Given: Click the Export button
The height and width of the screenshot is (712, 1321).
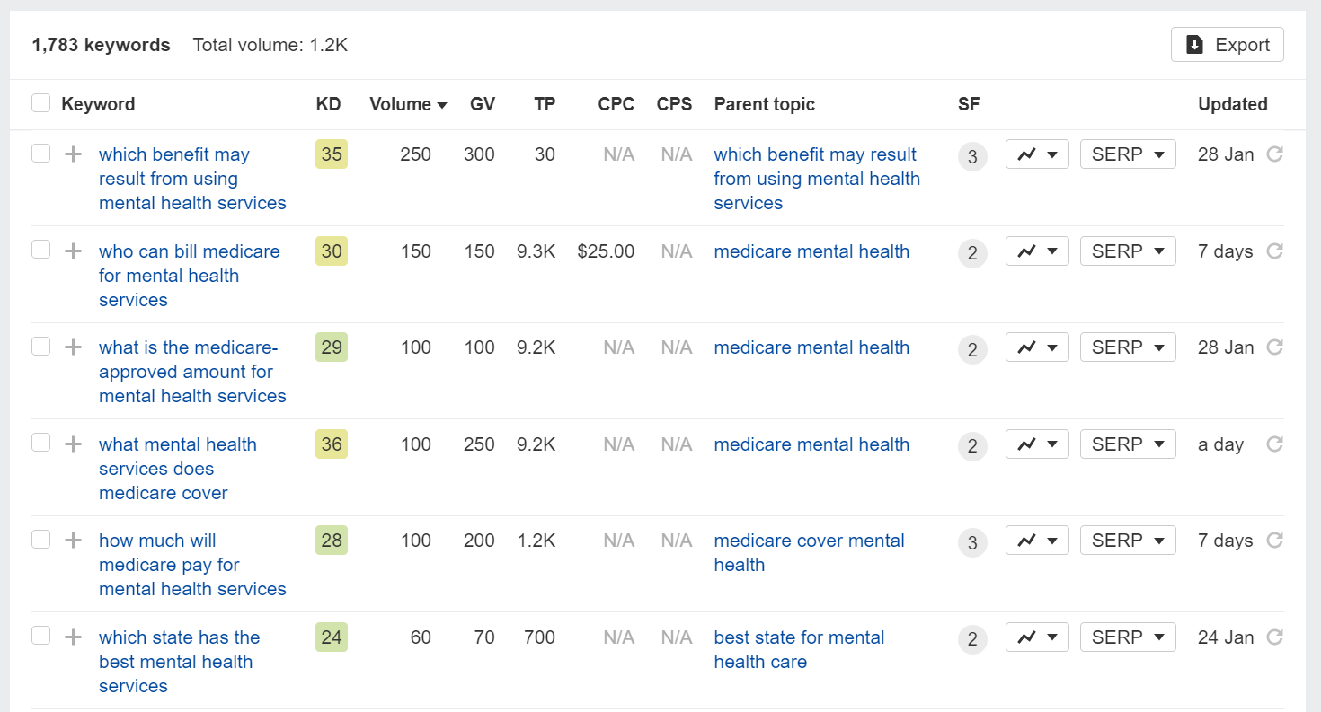Looking at the screenshot, I should coord(1227,45).
